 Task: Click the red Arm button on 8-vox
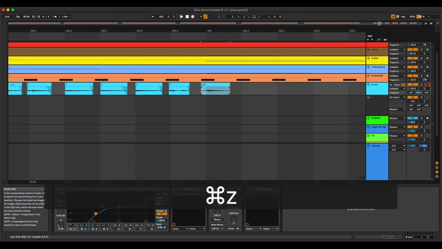click(427, 84)
